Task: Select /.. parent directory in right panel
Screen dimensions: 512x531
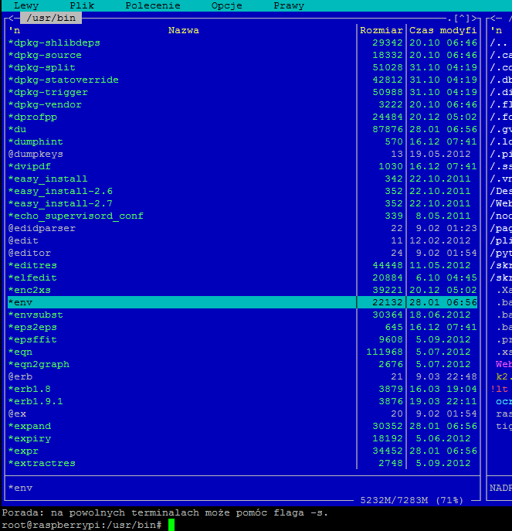Action: pyautogui.click(x=498, y=43)
